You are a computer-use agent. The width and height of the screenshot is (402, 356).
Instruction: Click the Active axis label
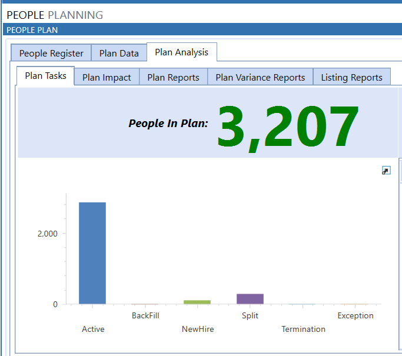click(x=93, y=329)
